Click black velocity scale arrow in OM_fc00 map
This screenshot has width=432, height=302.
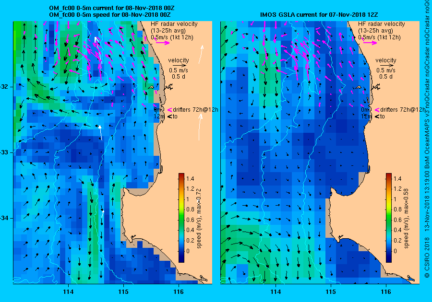(x=180, y=66)
